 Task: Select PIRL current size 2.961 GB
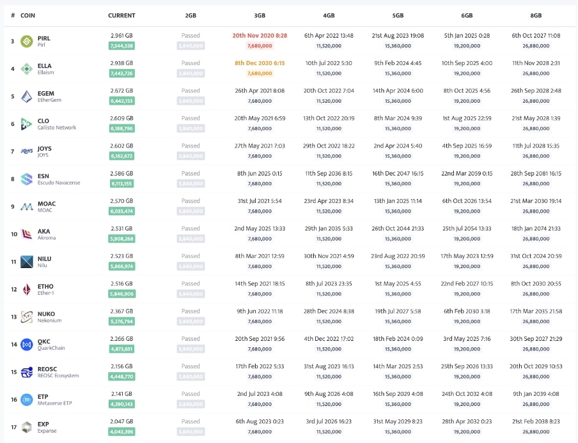[121, 36]
